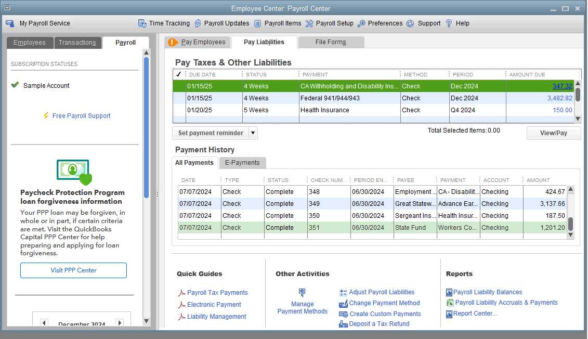Click the panel splitter collapse handle

pos(157,194)
